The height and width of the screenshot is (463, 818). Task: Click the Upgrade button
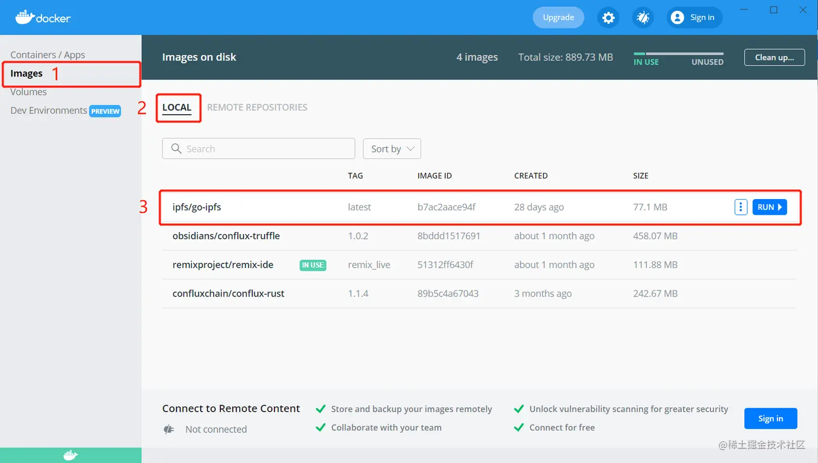tap(558, 17)
